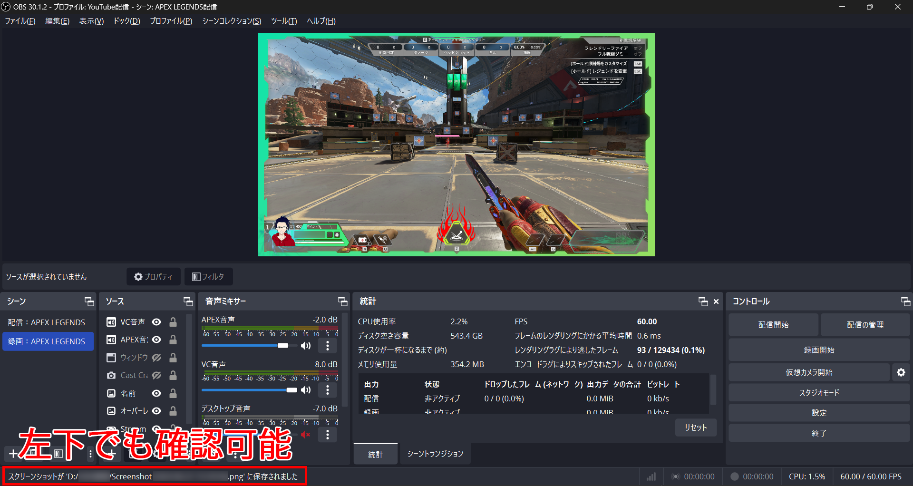Click the 配信の管理 button
The height and width of the screenshot is (486, 913).
coord(865,325)
